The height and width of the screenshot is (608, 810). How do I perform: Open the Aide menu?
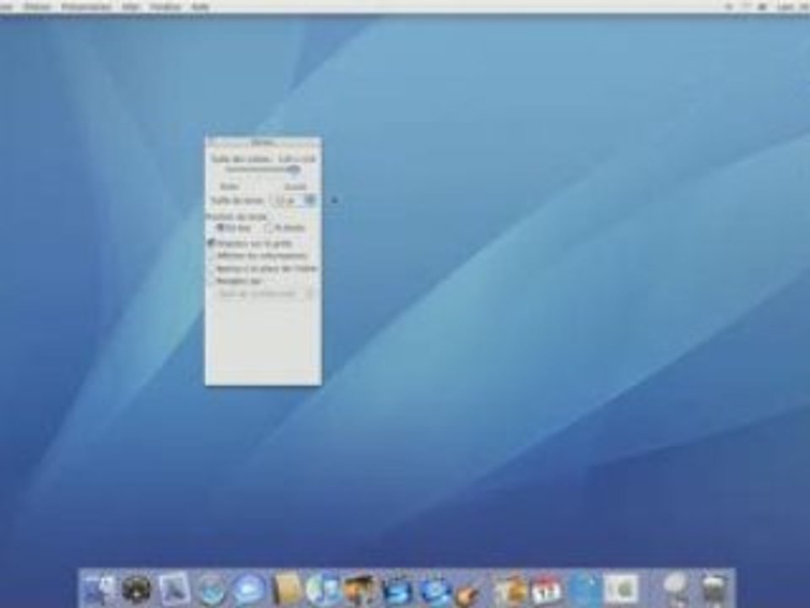200,7
